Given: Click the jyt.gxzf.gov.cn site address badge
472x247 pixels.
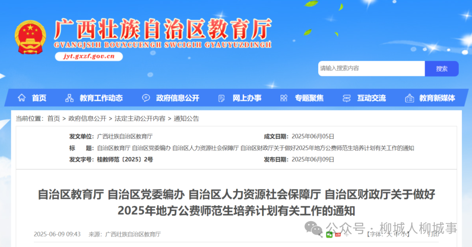Looking at the screenshot, I should point(89,56).
